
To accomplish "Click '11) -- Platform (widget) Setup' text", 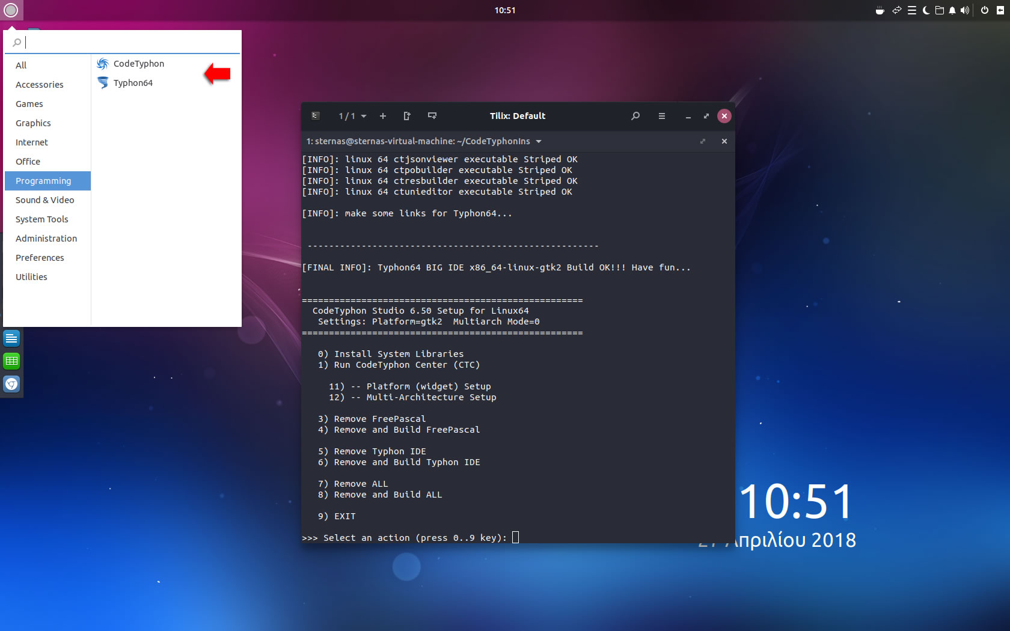I will click(x=409, y=386).
